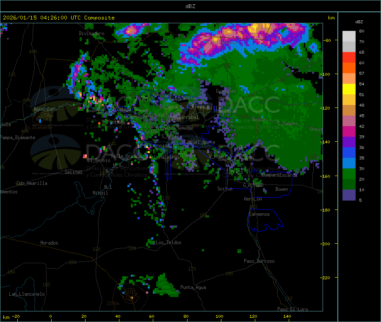Click the 'Nihuil' label
The image size is (381, 322).
tap(100, 193)
